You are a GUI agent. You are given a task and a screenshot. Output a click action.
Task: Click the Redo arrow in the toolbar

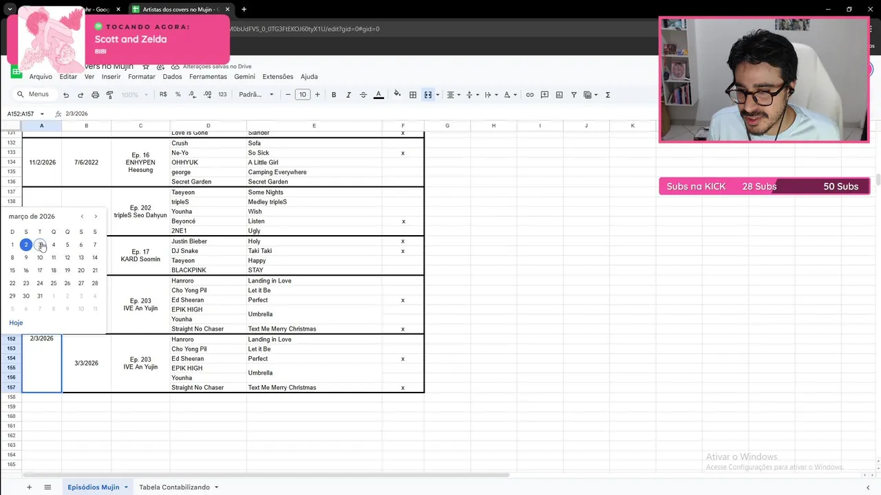[x=81, y=95]
